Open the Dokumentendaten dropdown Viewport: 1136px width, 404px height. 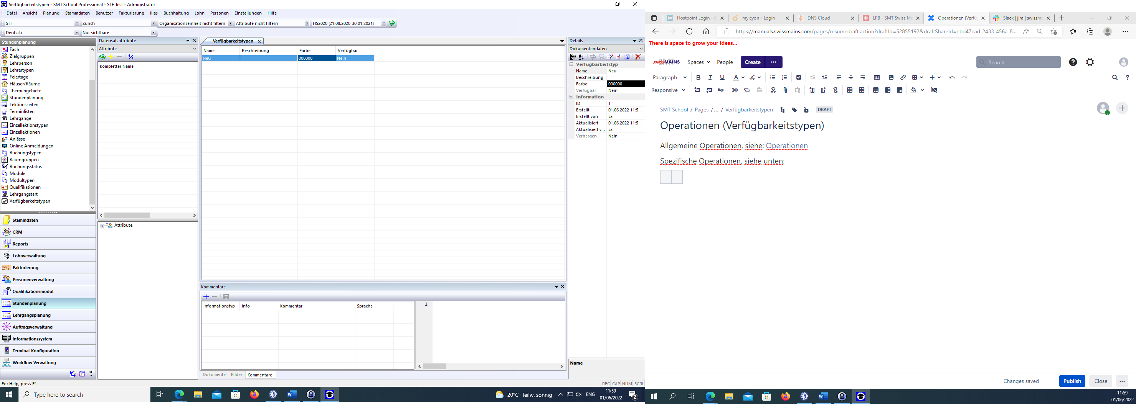click(x=641, y=48)
